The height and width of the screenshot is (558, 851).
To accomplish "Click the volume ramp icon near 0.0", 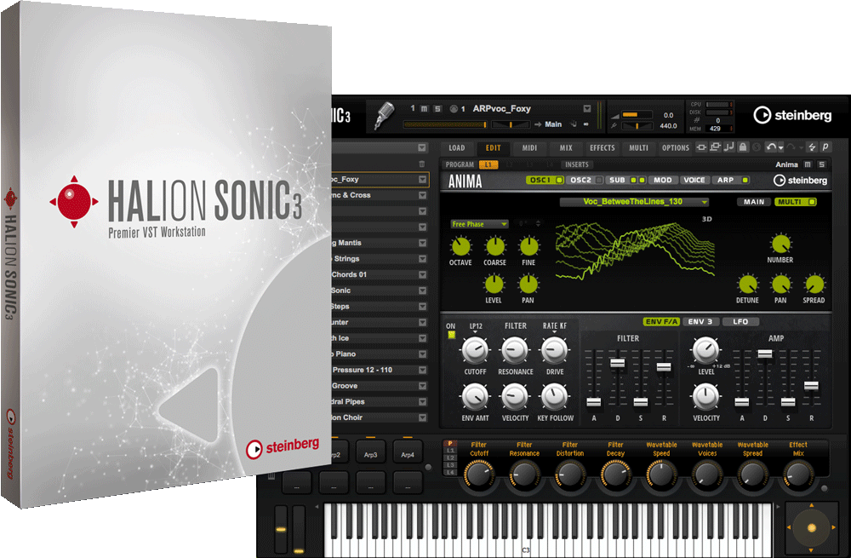I will click(615, 115).
